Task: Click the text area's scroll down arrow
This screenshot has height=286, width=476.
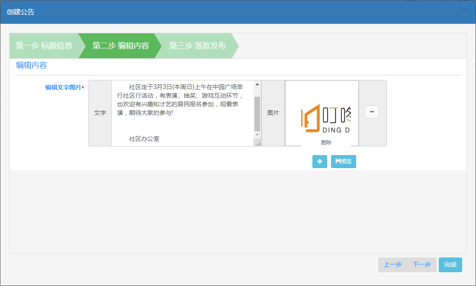Action: pyautogui.click(x=257, y=135)
